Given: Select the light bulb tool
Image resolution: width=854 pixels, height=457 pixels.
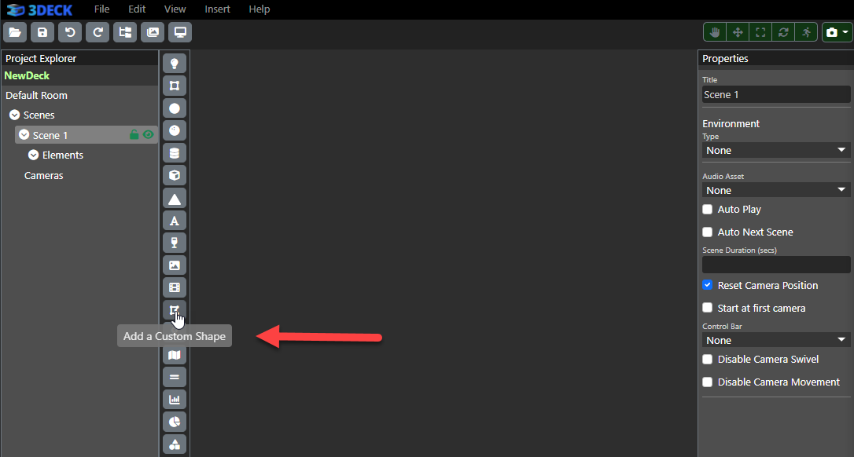Looking at the screenshot, I should pos(175,64).
